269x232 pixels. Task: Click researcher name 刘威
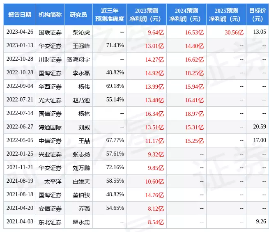click(84, 127)
